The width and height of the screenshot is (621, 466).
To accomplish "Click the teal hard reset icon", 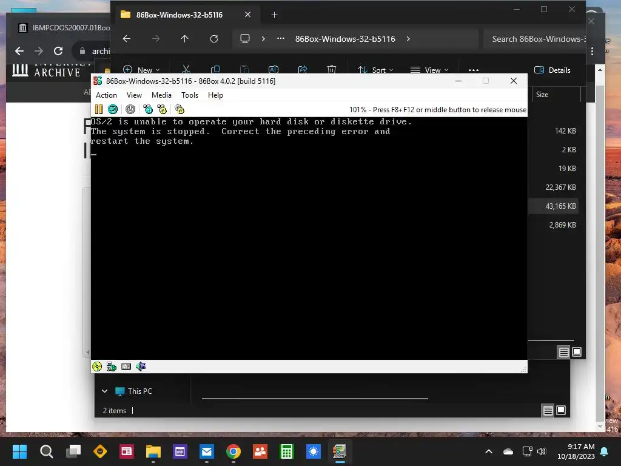I will click(x=113, y=109).
